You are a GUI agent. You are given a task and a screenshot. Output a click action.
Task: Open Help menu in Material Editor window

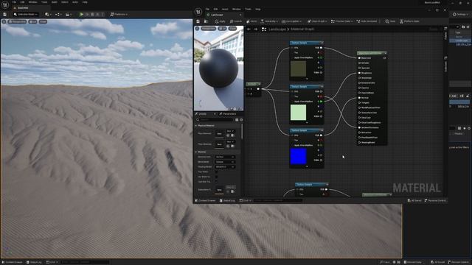[258, 9]
